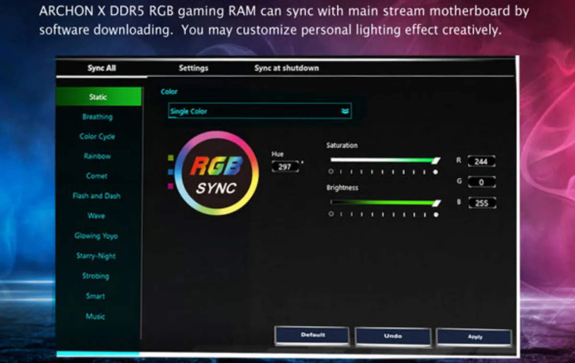This screenshot has width=575, height=363.
Task: Click the R value field
Action: click(481, 162)
